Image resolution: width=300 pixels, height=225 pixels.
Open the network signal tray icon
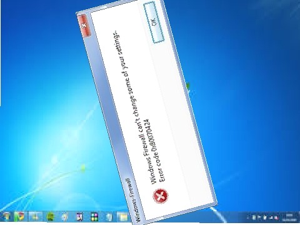point(271,217)
